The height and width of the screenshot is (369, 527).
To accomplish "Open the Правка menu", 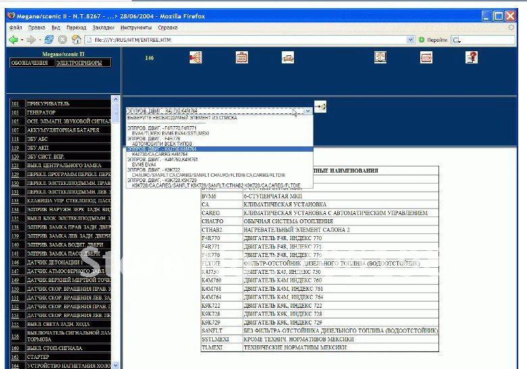I will click(x=36, y=28).
